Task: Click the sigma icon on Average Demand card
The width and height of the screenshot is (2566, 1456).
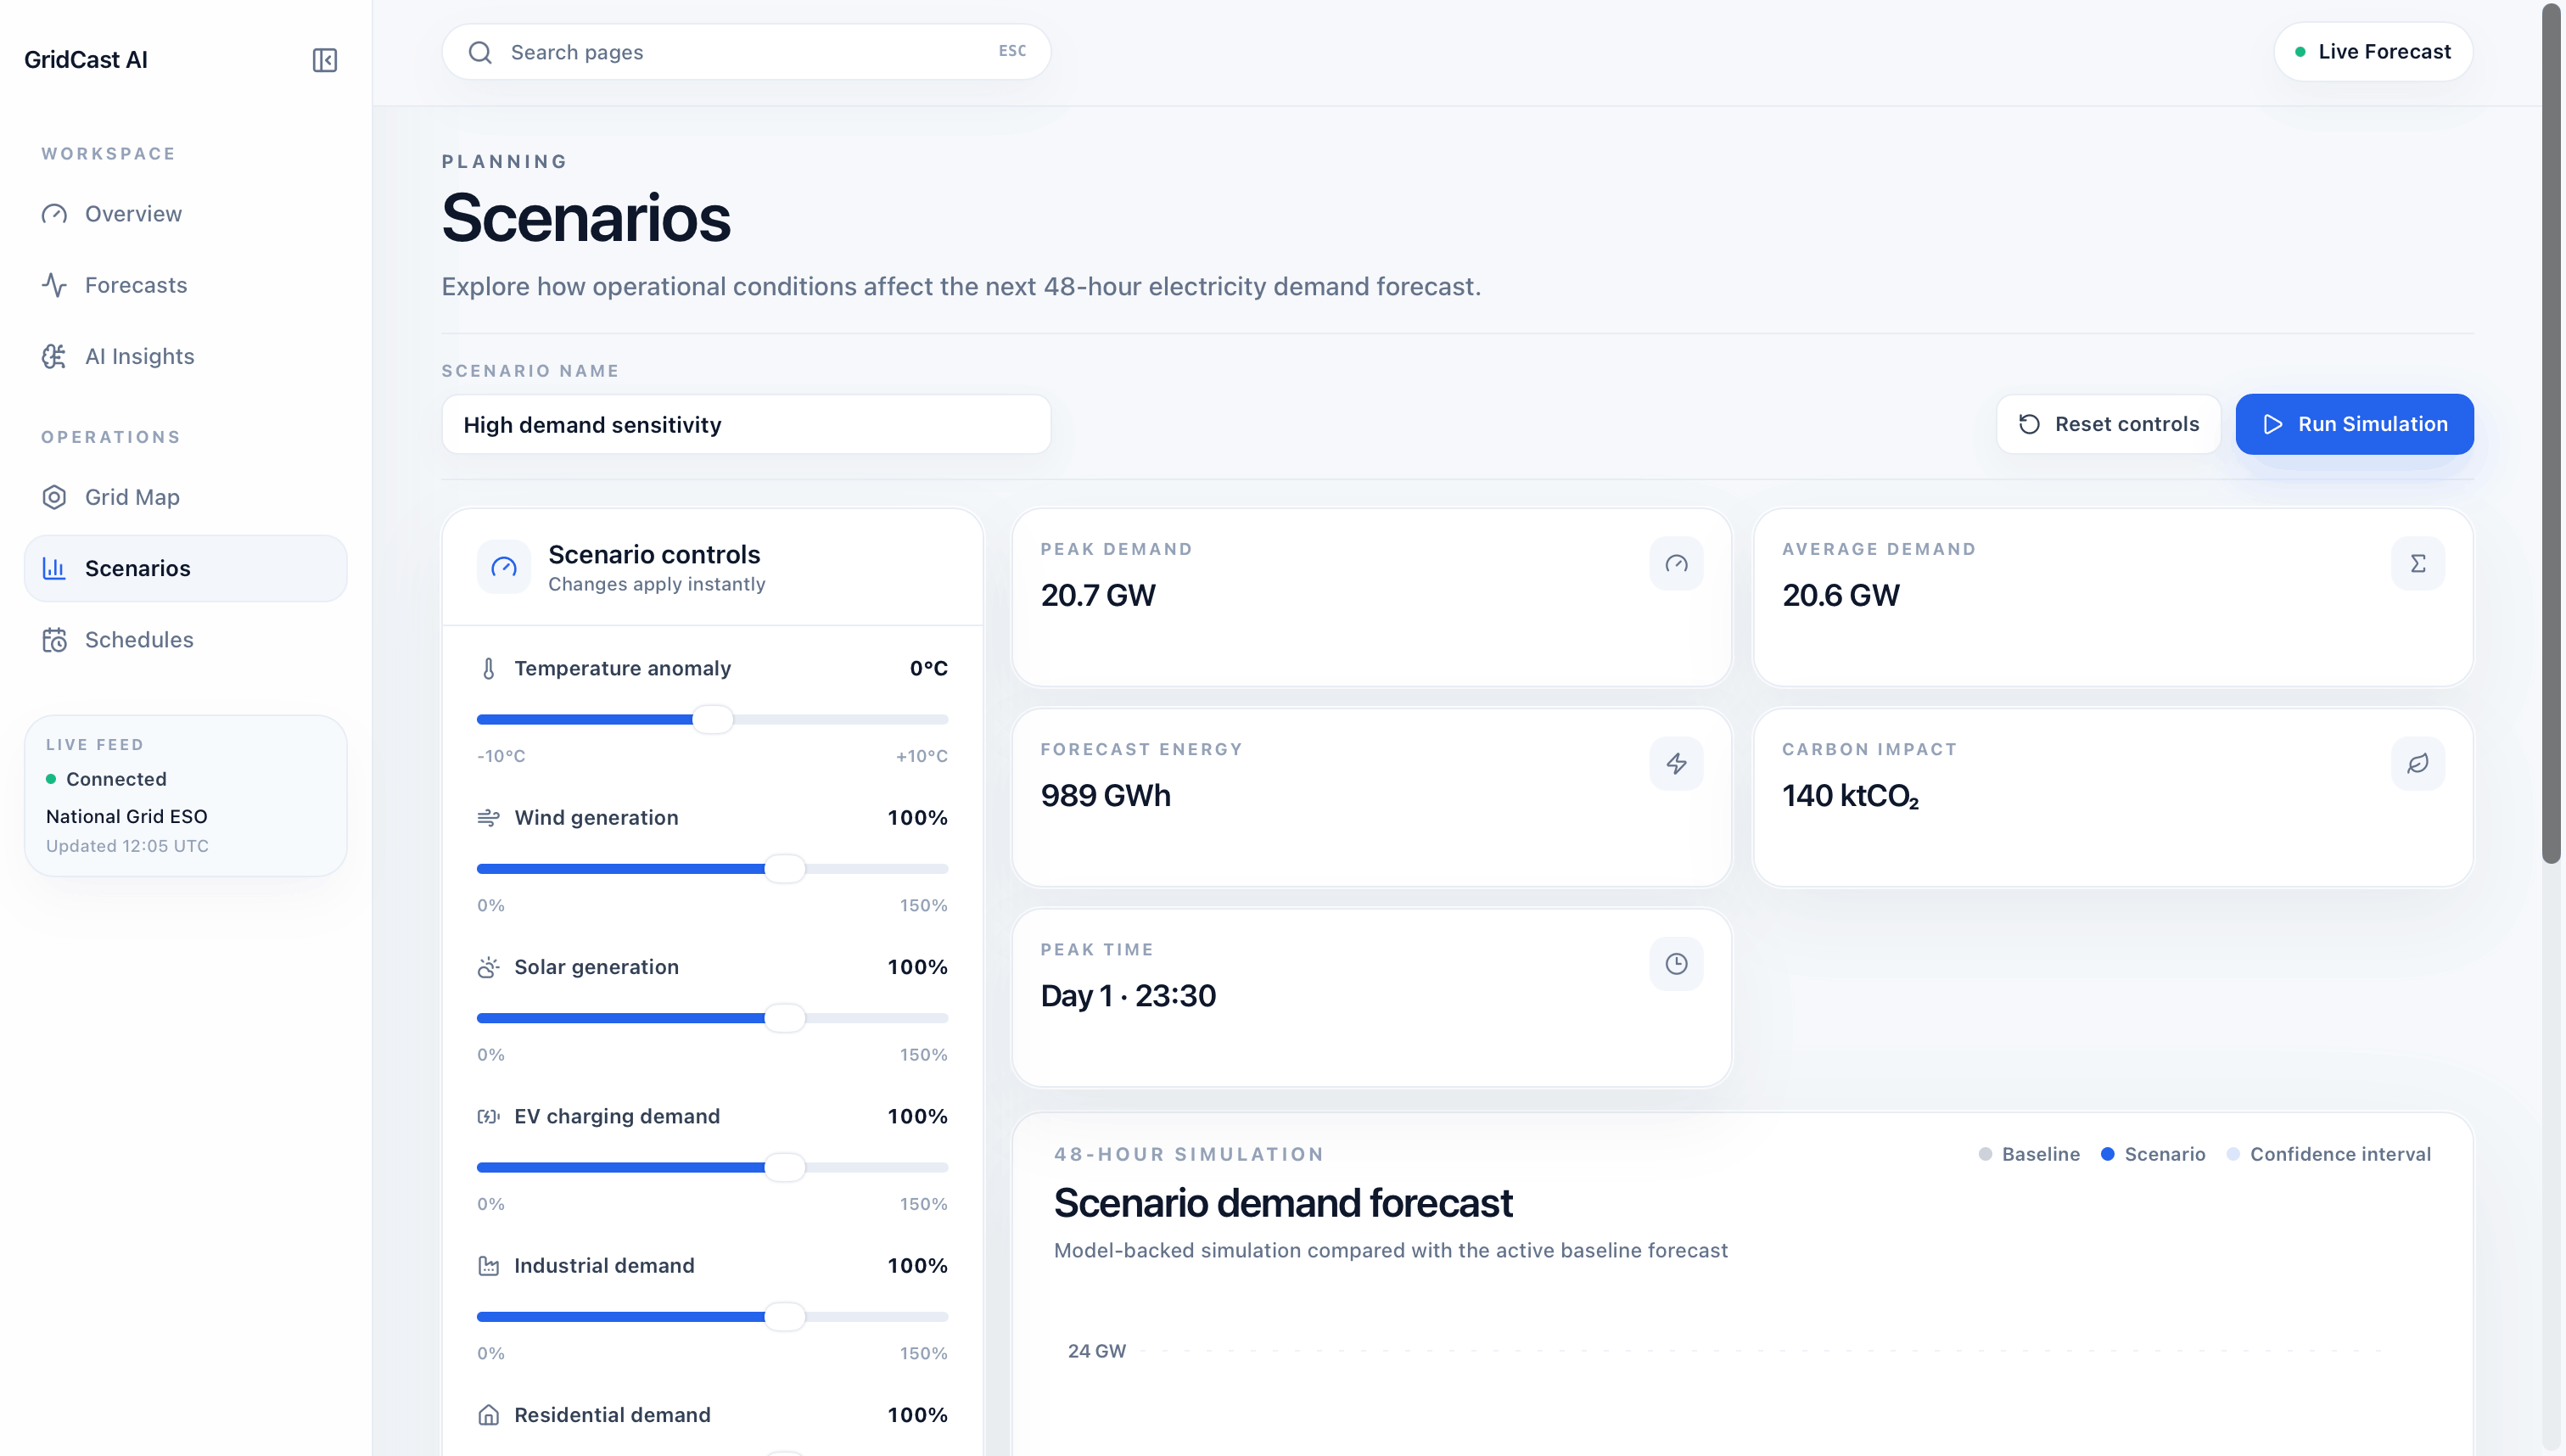Action: coord(2418,564)
